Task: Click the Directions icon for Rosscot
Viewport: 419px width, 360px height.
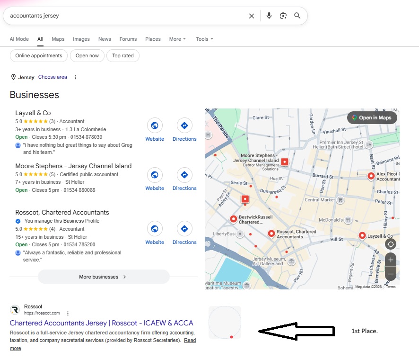Action: (184, 229)
